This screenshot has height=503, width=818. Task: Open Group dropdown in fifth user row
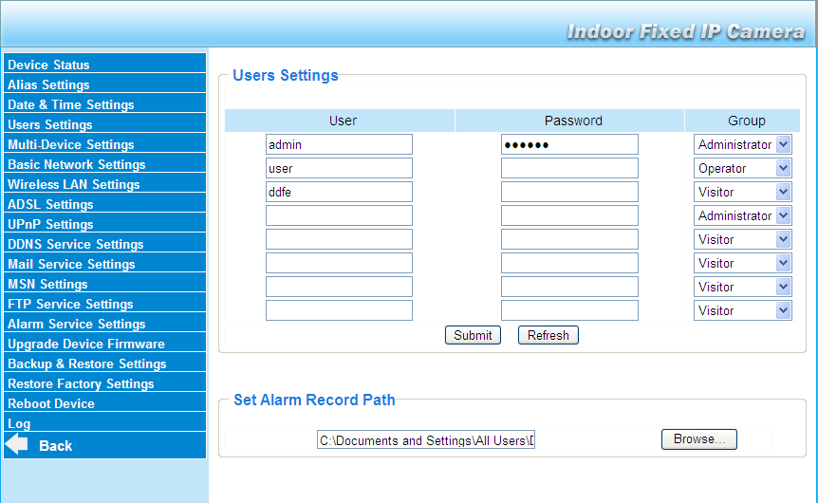pos(742,239)
